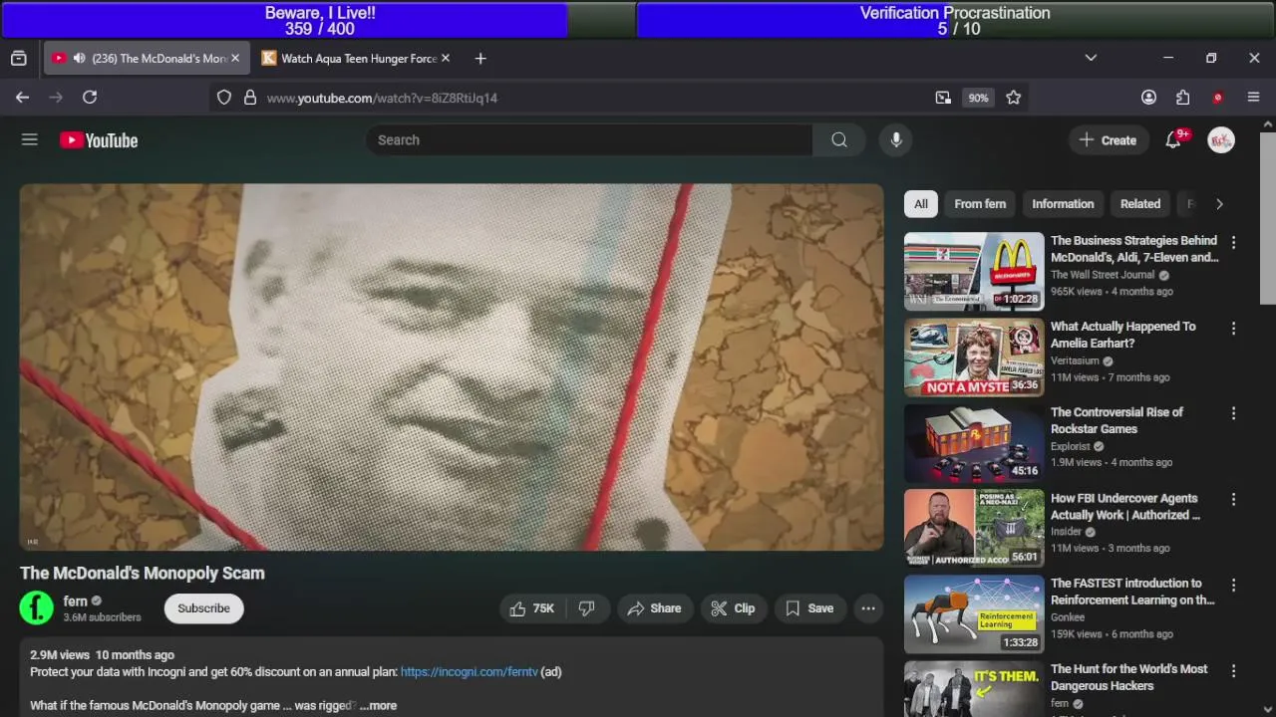The width and height of the screenshot is (1276, 717).
Task: Select the All filter chip
Action: point(921,204)
